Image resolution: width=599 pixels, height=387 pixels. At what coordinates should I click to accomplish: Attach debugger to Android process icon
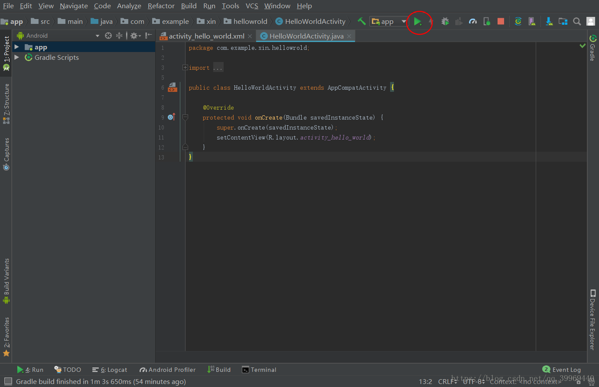coord(487,21)
